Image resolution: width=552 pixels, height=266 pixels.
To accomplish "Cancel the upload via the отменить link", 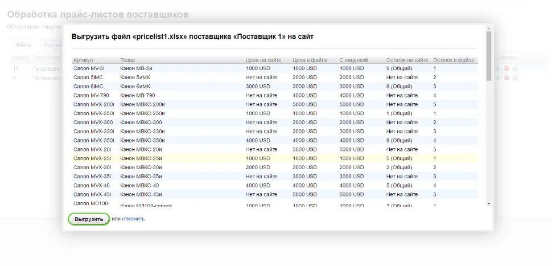I will (133, 219).
